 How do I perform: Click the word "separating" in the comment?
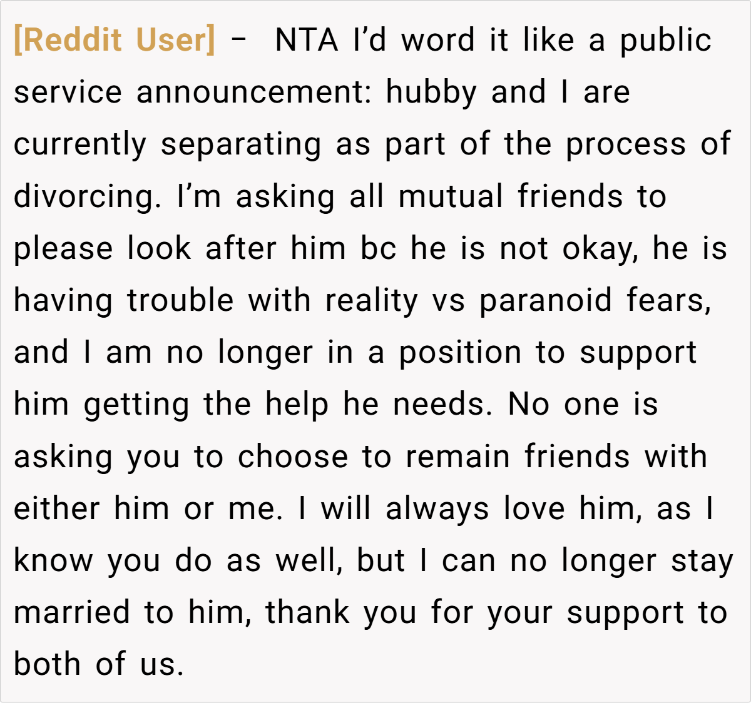(x=240, y=145)
